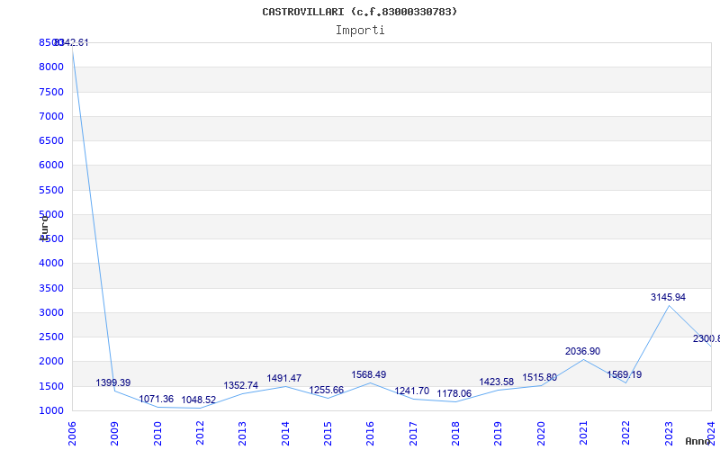Click the 1352.74 data label for 2013

(241, 385)
